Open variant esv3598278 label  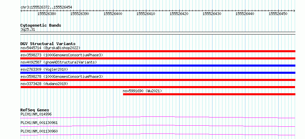[x=62, y=77]
